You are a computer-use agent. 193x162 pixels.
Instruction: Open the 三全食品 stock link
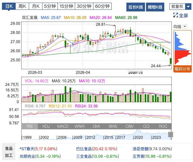click(x=84, y=156)
